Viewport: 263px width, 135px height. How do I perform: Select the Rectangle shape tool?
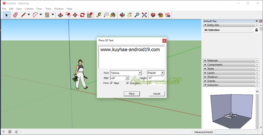(x=47, y=15)
